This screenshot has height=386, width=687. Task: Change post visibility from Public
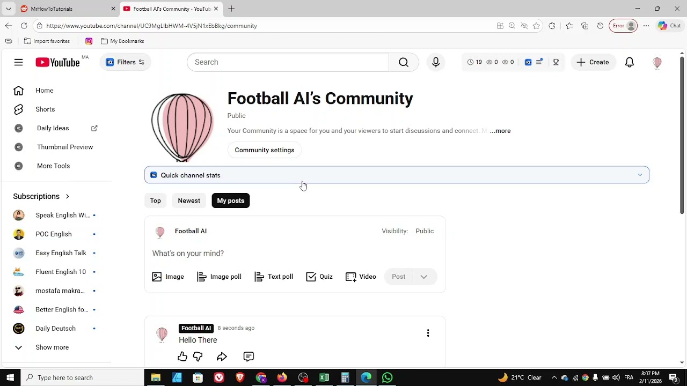425,231
